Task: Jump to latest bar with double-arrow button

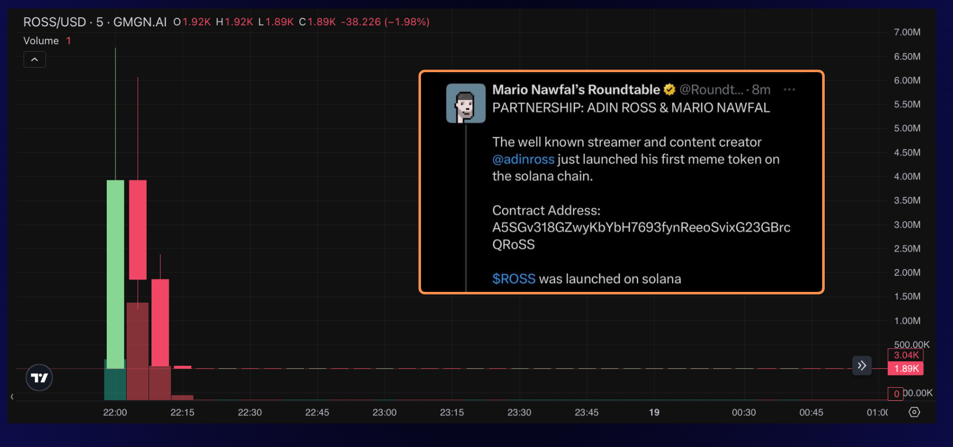Action: [862, 366]
